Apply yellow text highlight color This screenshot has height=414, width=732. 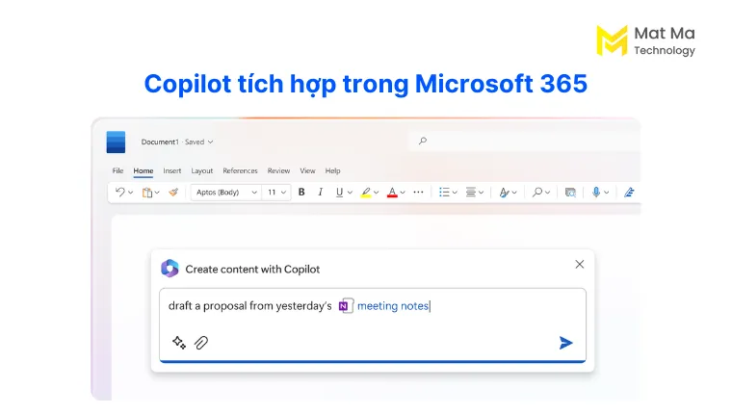tap(366, 193)
